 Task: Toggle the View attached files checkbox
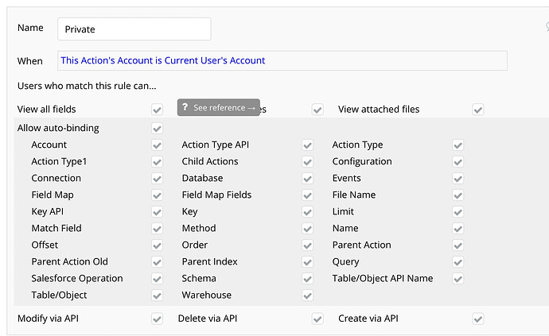(478, 110)
